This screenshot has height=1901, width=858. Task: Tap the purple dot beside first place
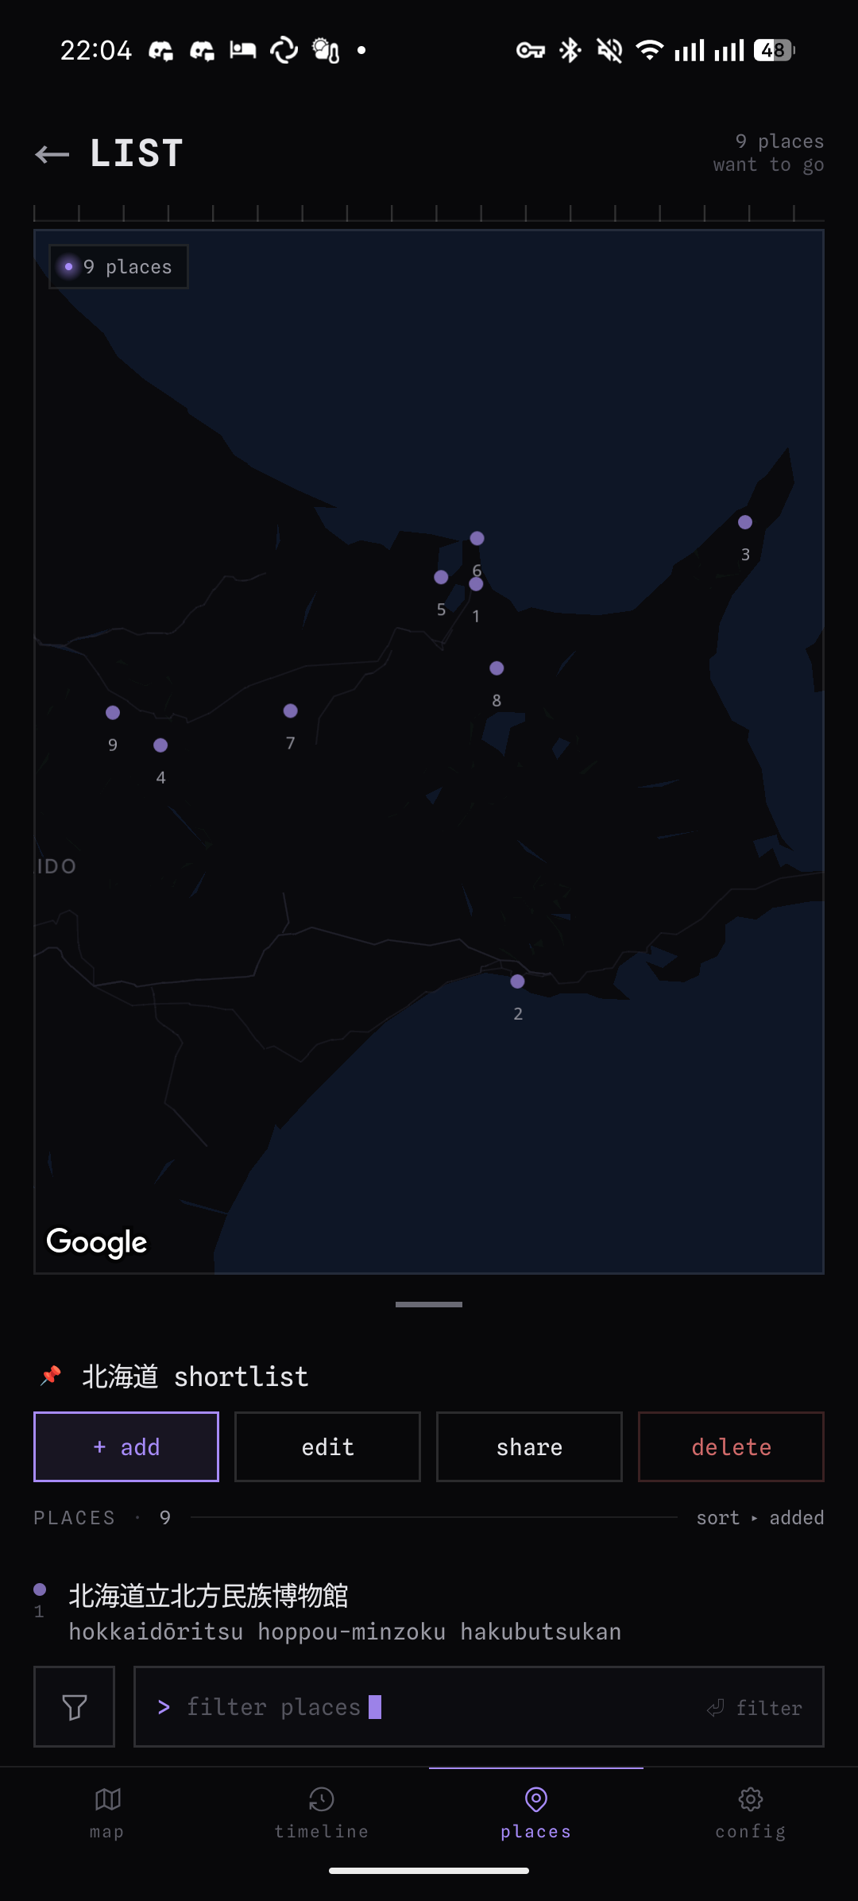[x=40, y=1589]
